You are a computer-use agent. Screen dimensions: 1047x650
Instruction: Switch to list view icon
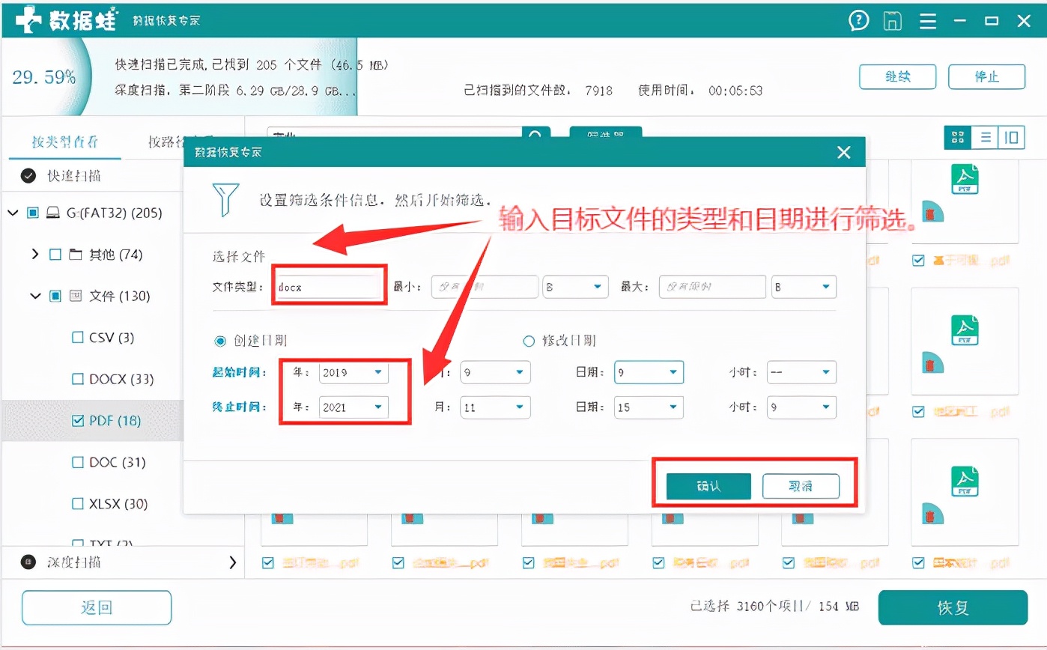(985, 137)
